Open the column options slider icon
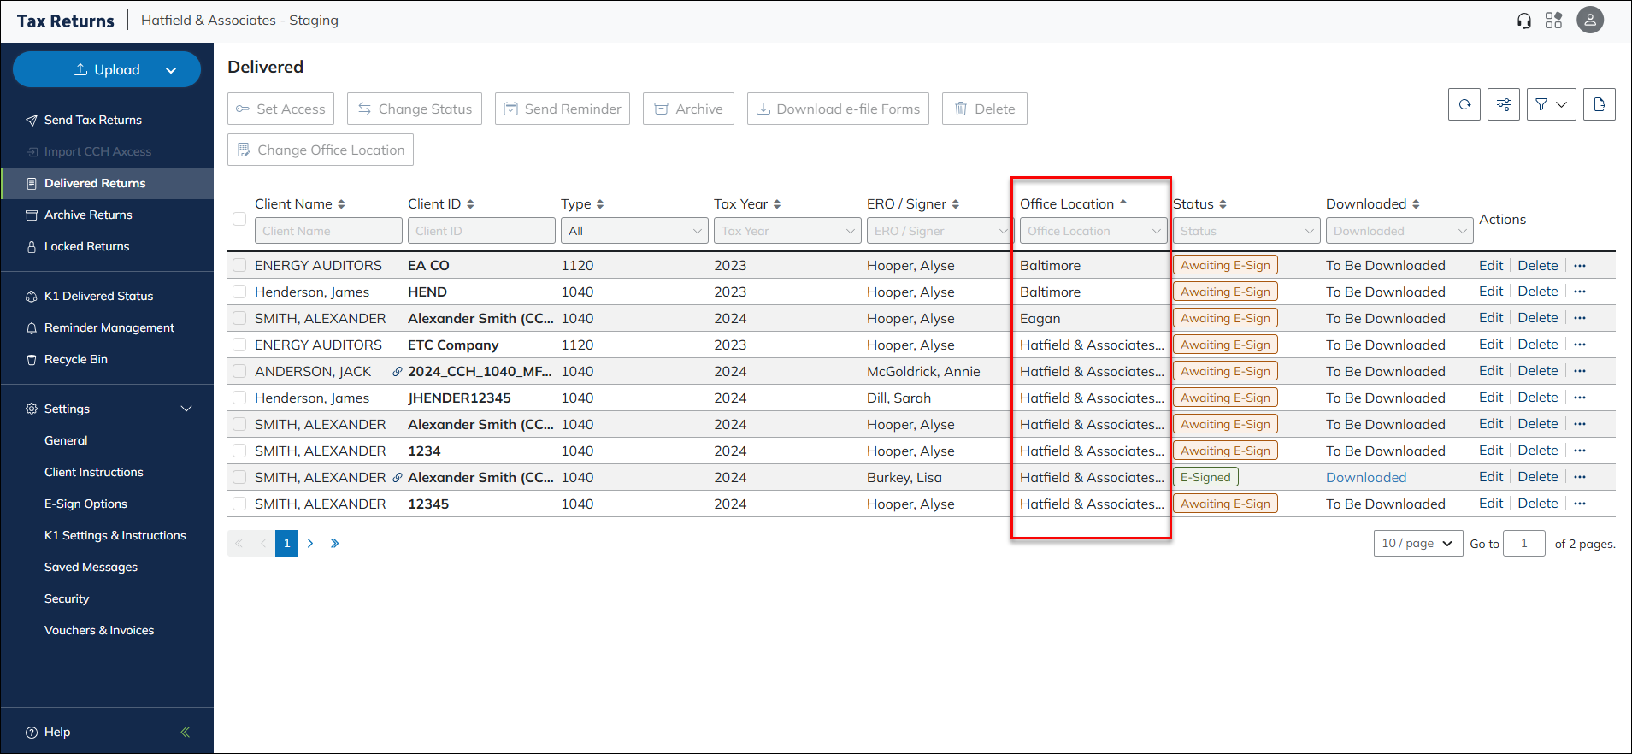 coord(1504,105)
